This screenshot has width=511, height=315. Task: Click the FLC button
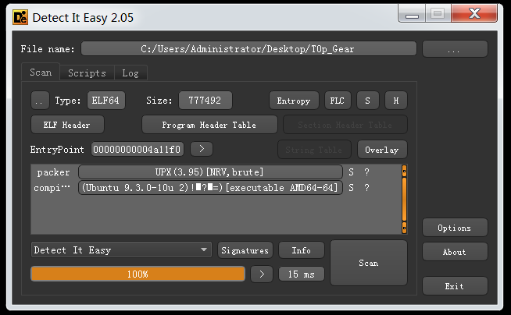pos(338,101)
